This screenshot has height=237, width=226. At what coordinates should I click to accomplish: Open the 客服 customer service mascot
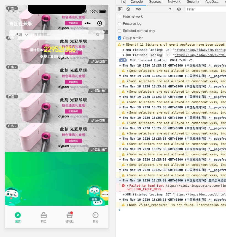coord(95,193)
